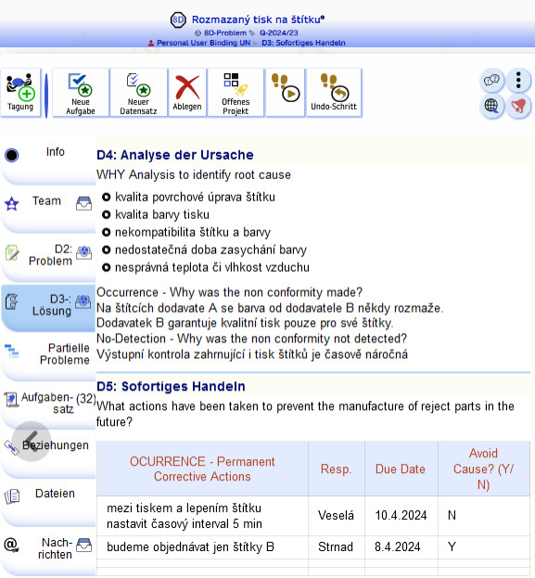Click the Tagung meeting icon
Viewport: 535px width, 578px height.
(20, 93)
